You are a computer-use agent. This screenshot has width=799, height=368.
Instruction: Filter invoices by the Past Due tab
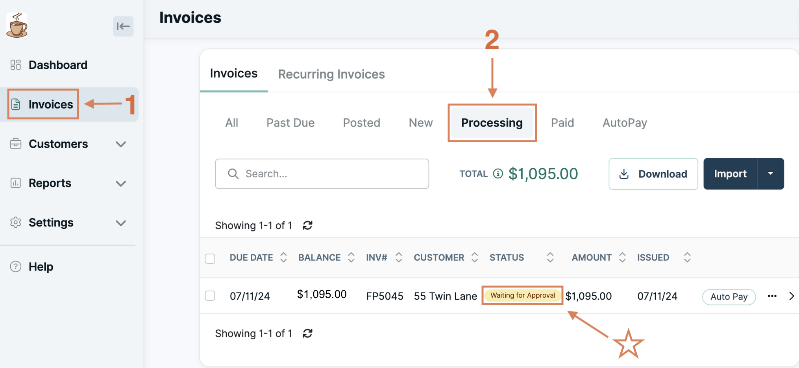click(x=290, y=123)
